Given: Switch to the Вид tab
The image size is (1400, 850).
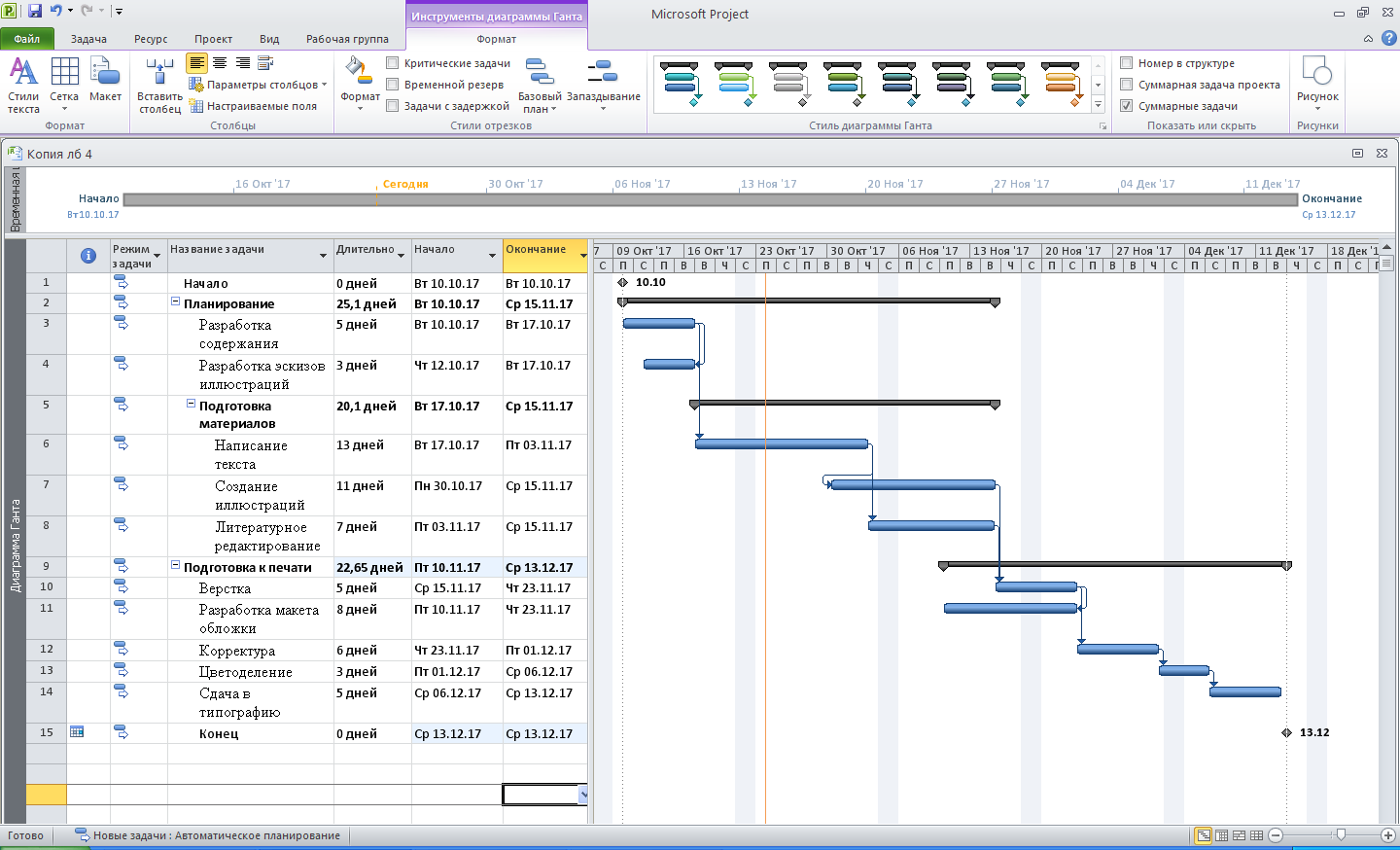Looking at the screenshot, I should (269, 39).
